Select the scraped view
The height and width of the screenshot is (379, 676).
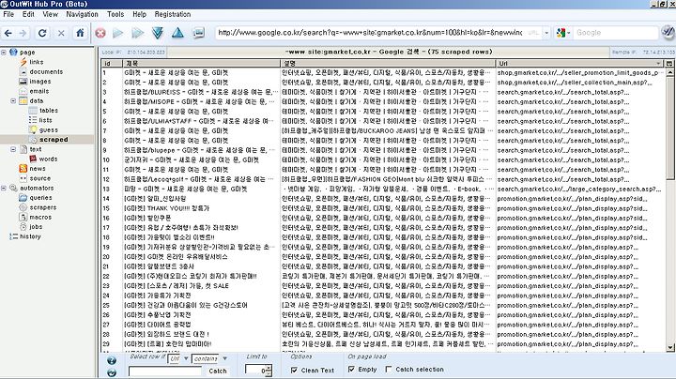(x=54, y=140)
